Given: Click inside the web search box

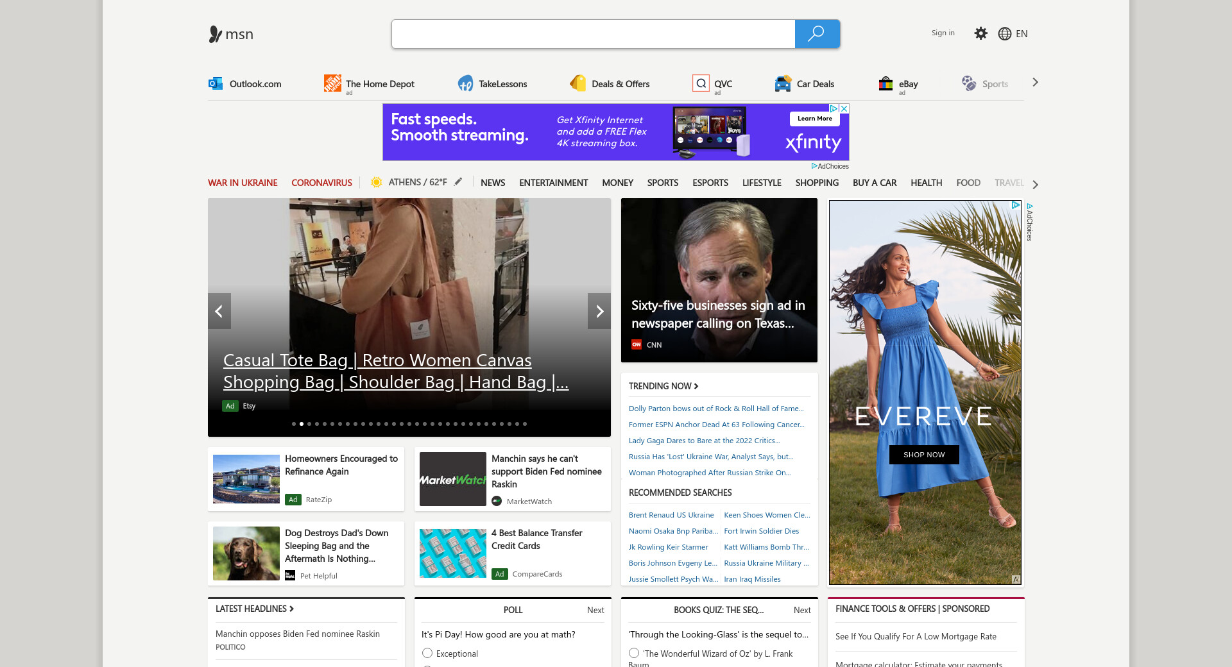Looking at the screenshot, I should (593, 34).
